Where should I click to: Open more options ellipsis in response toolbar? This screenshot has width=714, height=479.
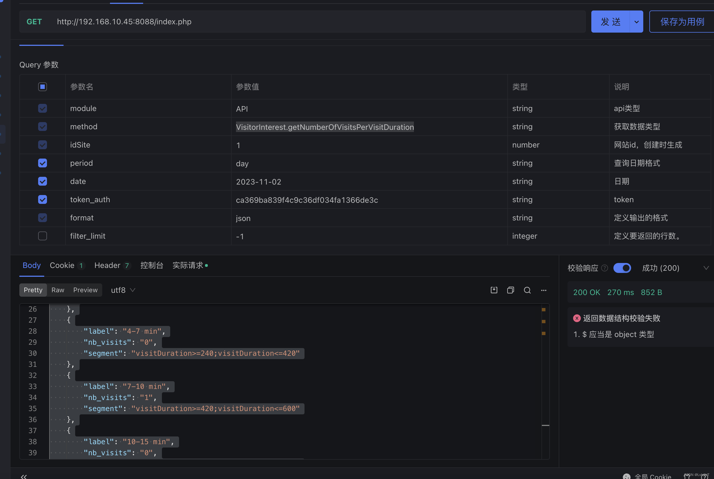[544, 290]
